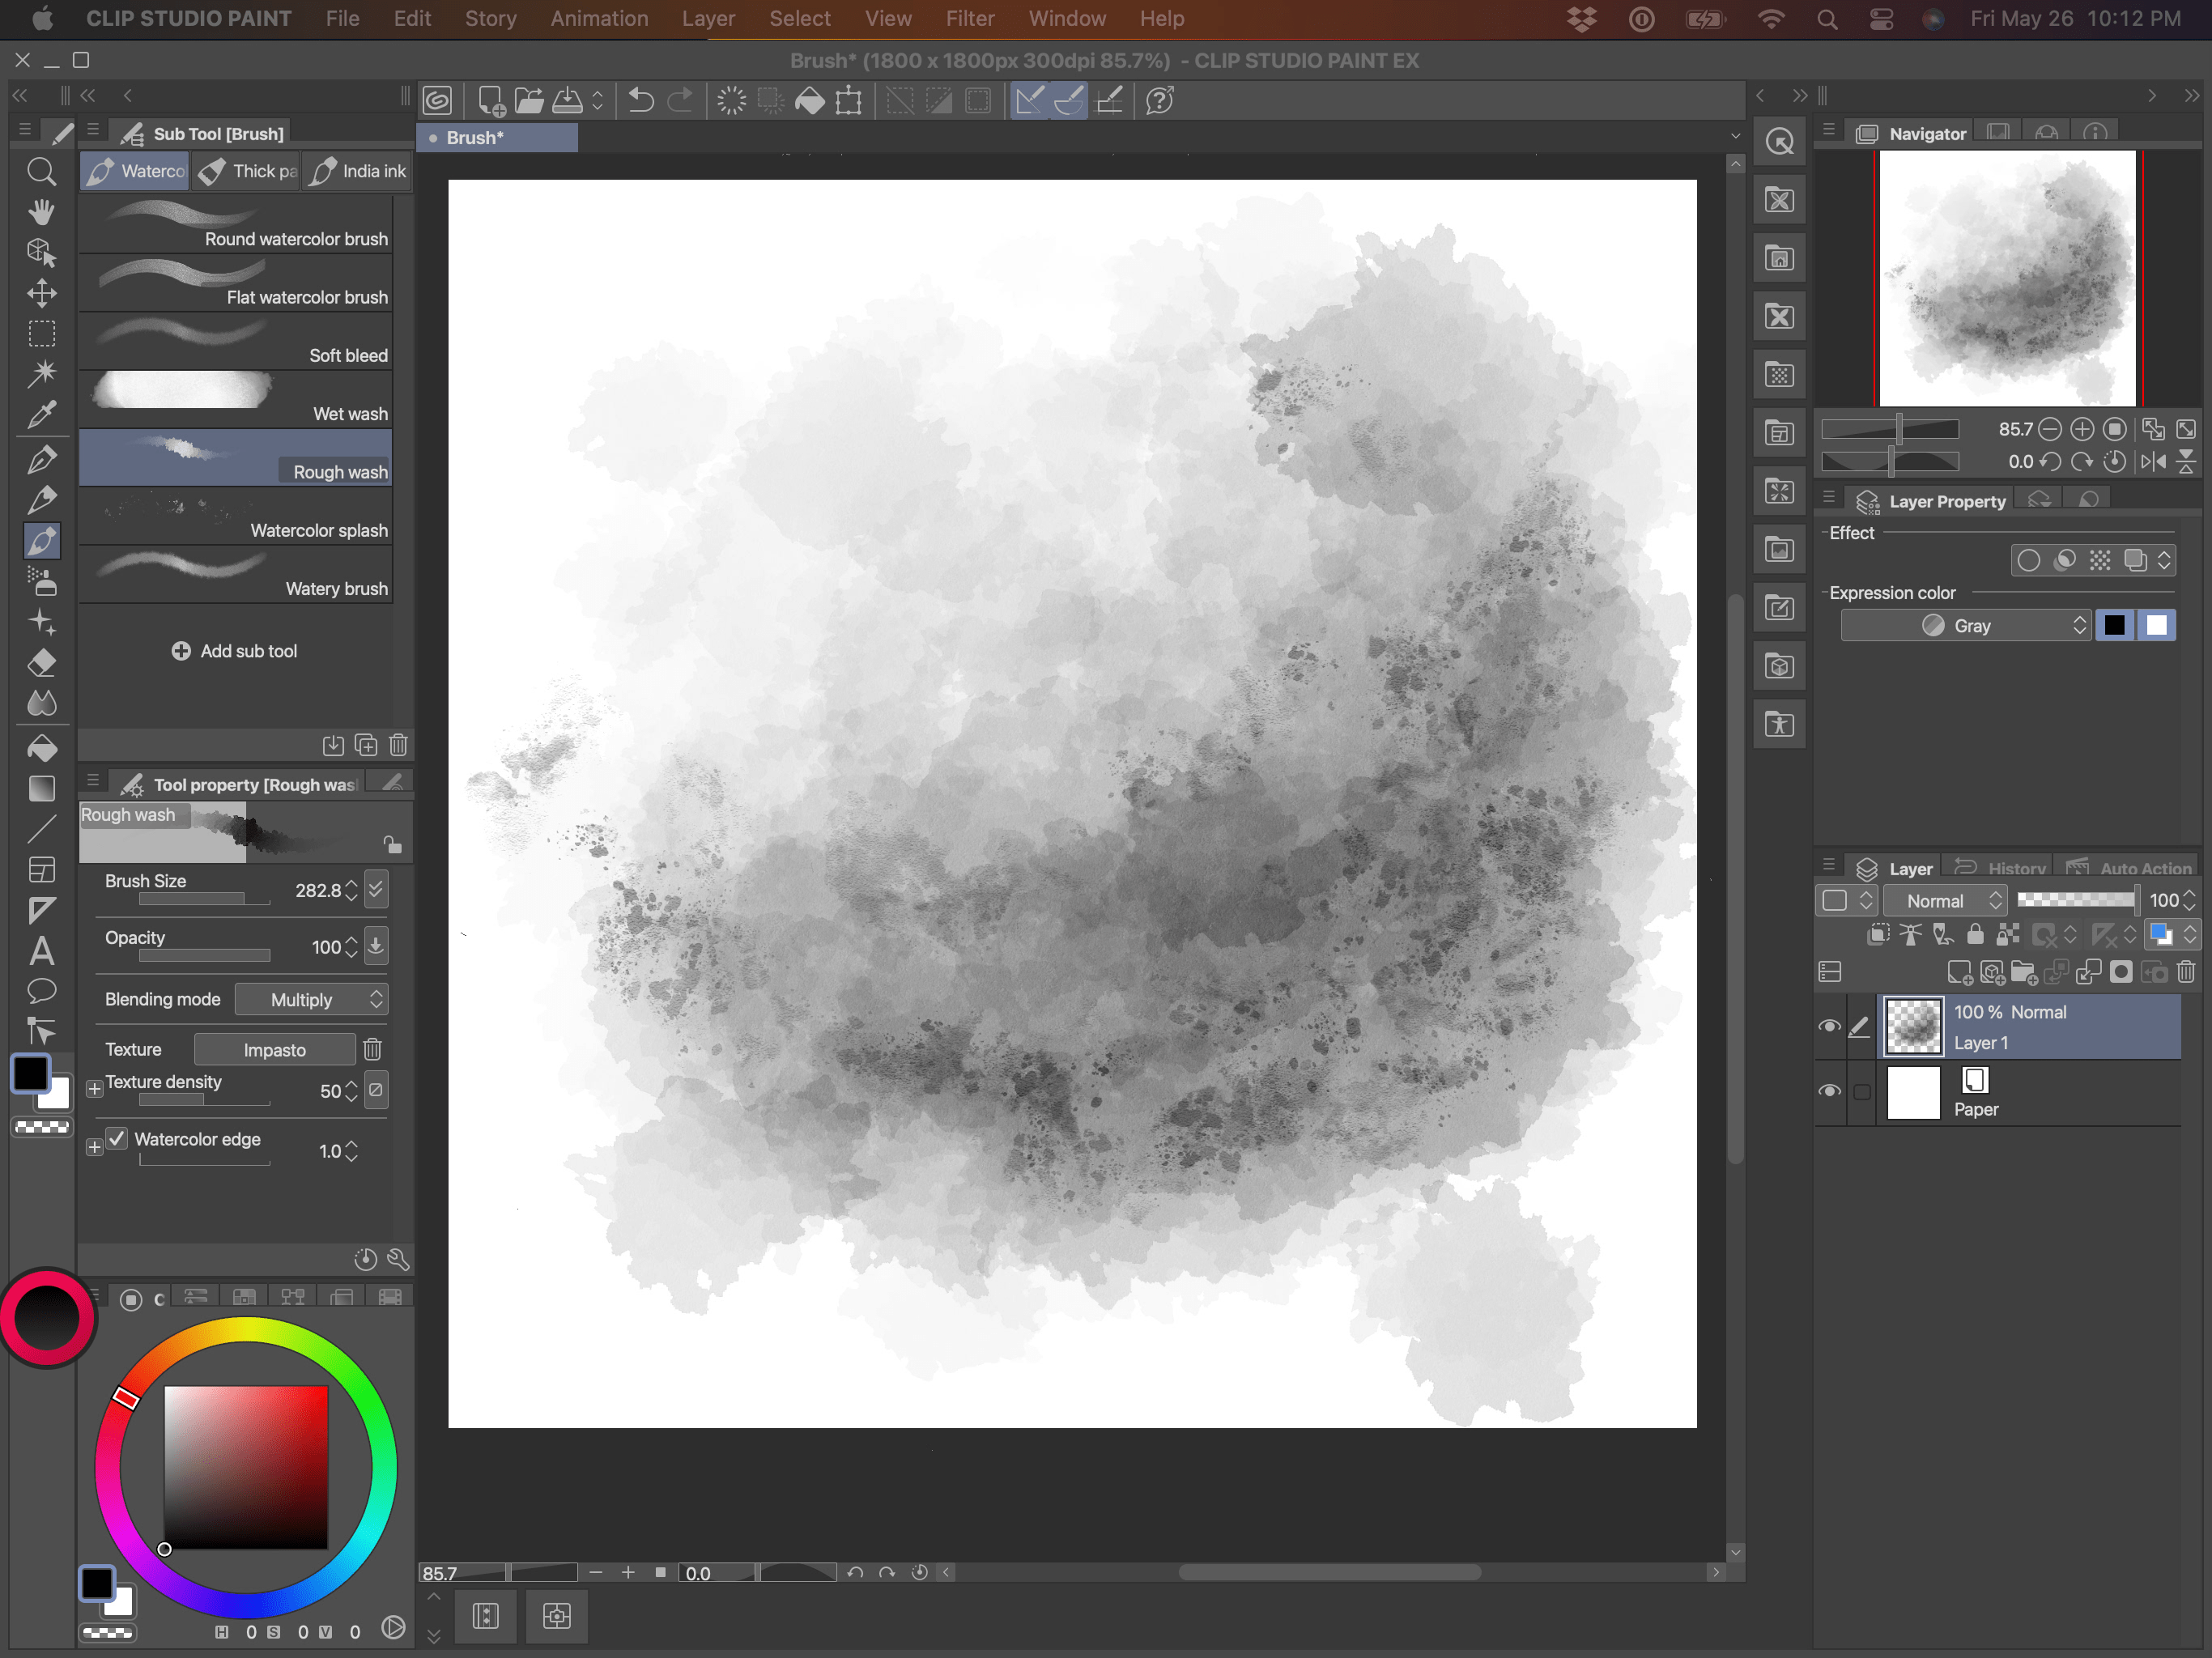Open the Layer menu in menu bar
Screen dimensions: 2212x1658
click(x=705, y=18)
